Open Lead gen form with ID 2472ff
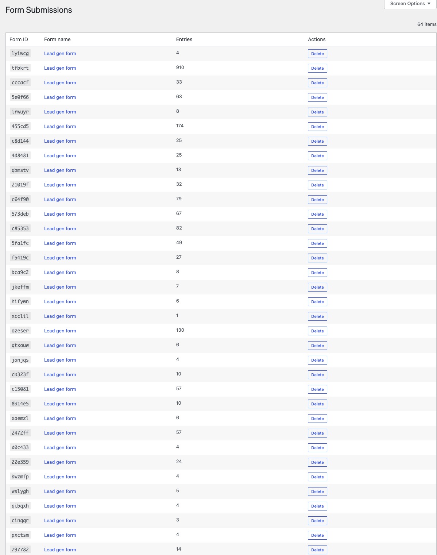Image resolution: width=437 pixels, height=555 pixels. point(60,433)
